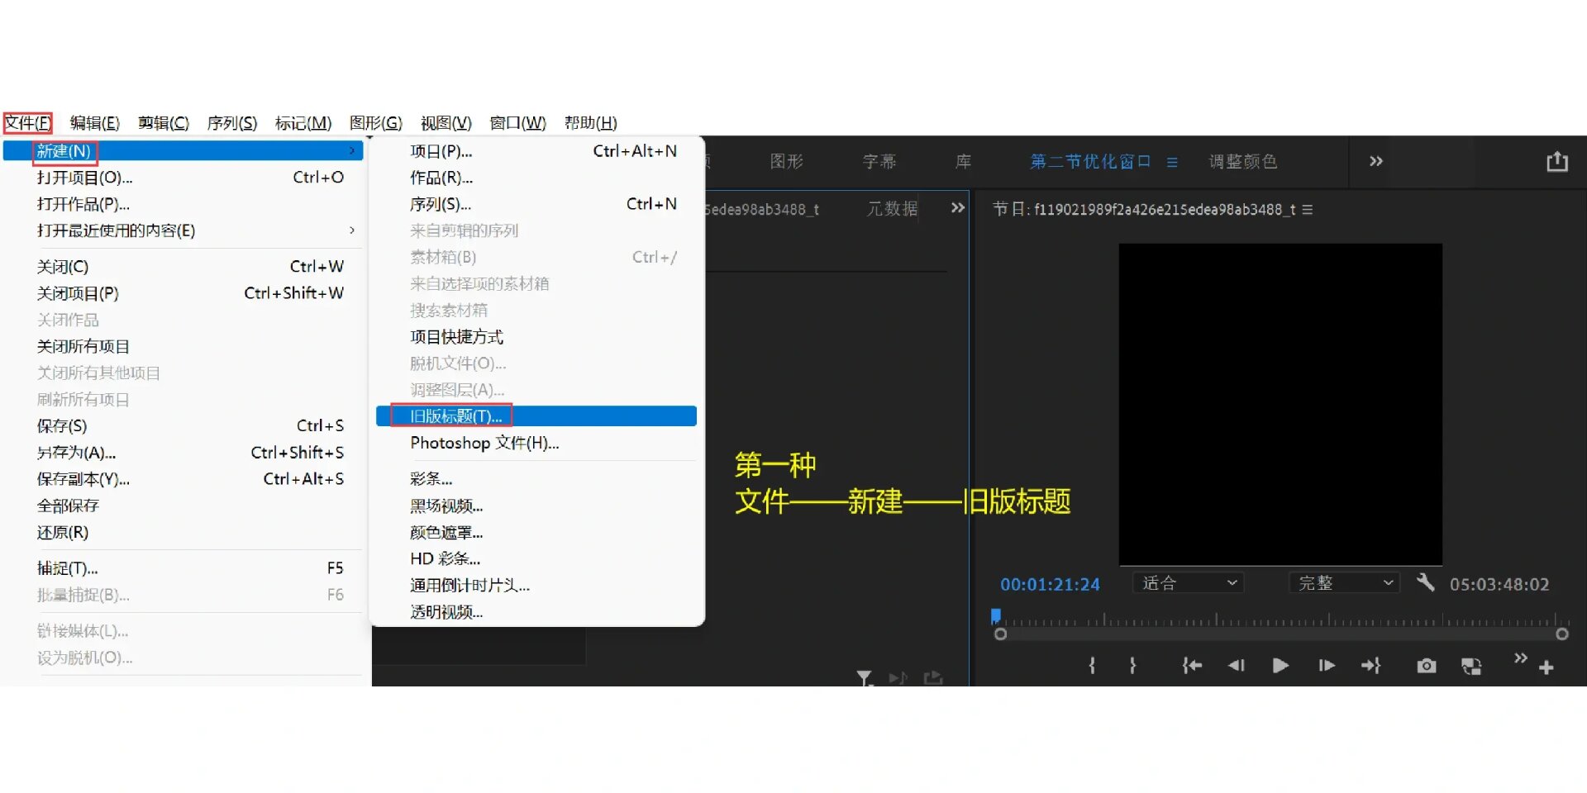The image size is (1587, 793).
Task: Toggle the comparison view in program monitor
Action: [1471, 666]
